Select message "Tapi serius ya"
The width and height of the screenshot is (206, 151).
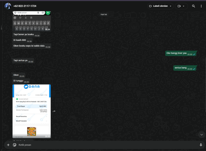click(23, 60)
